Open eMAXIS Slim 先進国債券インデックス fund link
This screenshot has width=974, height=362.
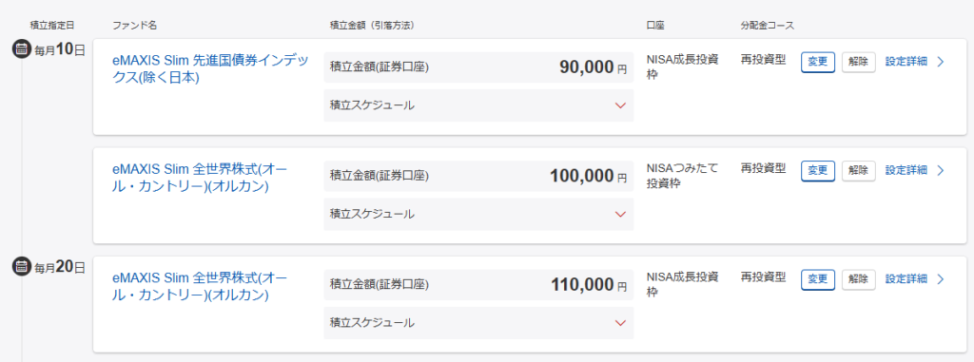[210, 69]
